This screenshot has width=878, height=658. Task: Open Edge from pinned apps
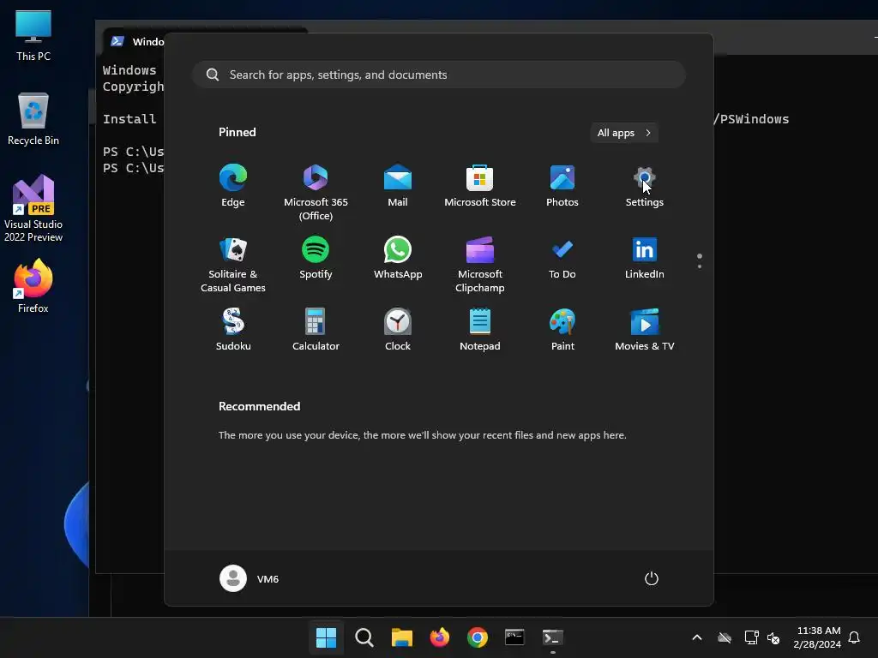(x=233, y=186)
